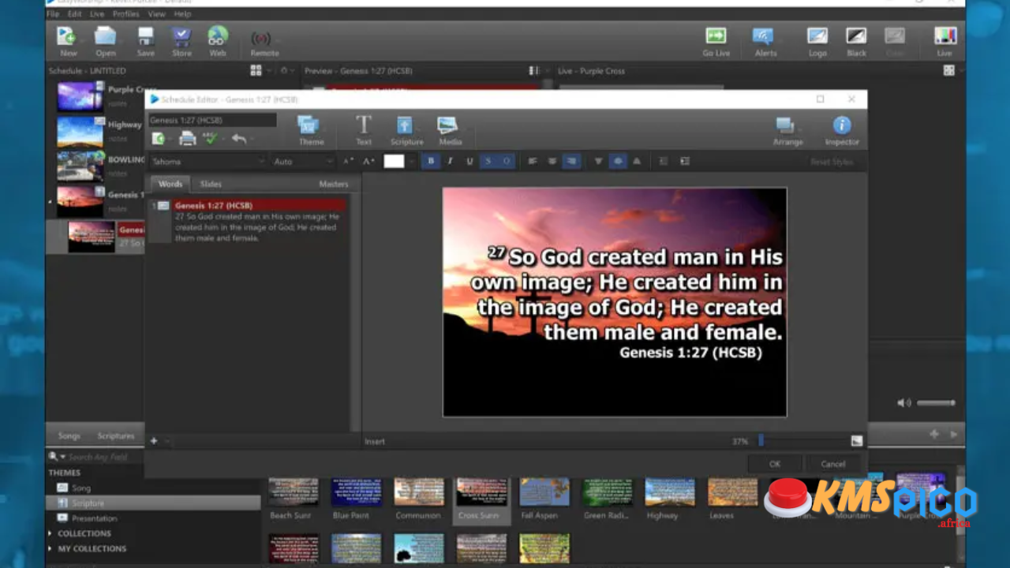Image resolution: width=1010 pixels, height=568 pixels.
Task: Switch to the Slides tab
Action: coord(211,184)
